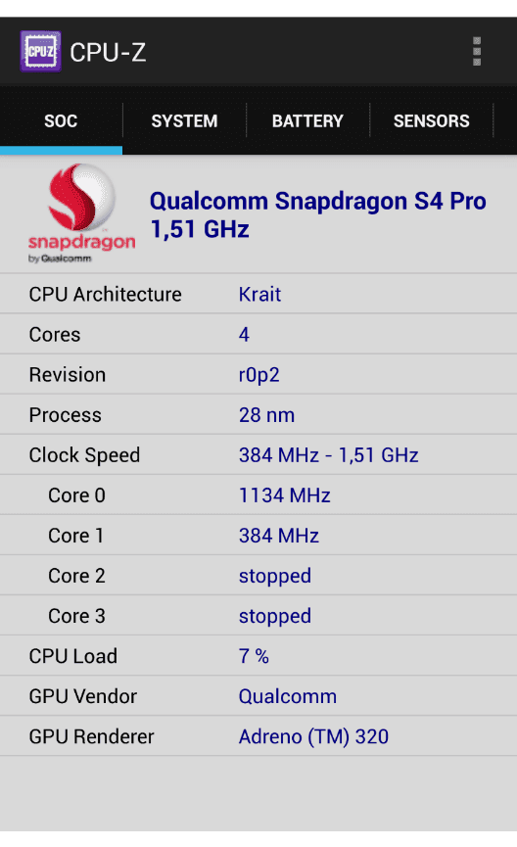517x847 pixels.
Task: Click the Snapdragon by Qualcomm logo
Action: 81,213
